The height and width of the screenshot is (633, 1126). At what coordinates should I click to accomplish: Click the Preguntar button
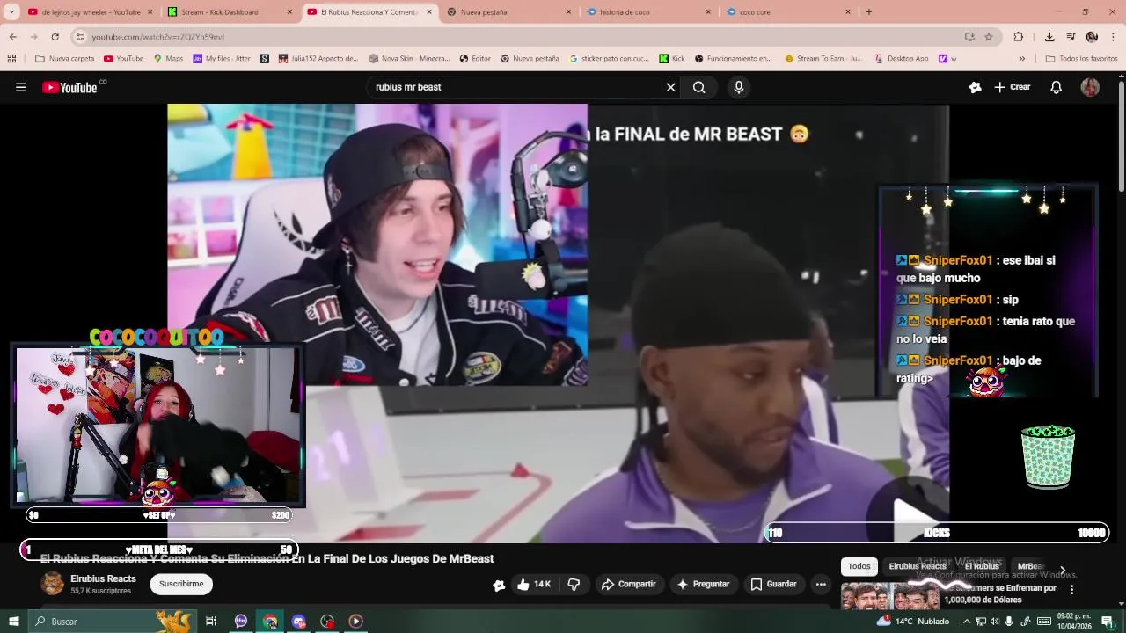tap(702, 584)
